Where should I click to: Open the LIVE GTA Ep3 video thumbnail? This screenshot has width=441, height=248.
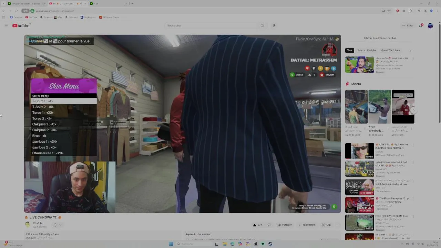(x=359, y=151)
